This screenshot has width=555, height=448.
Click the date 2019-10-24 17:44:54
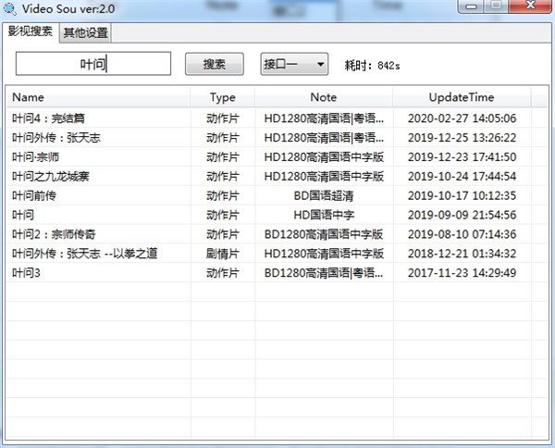point(462,176)
